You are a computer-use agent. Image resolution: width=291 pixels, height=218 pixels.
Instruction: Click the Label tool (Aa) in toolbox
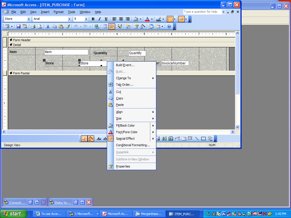(99, 139)
